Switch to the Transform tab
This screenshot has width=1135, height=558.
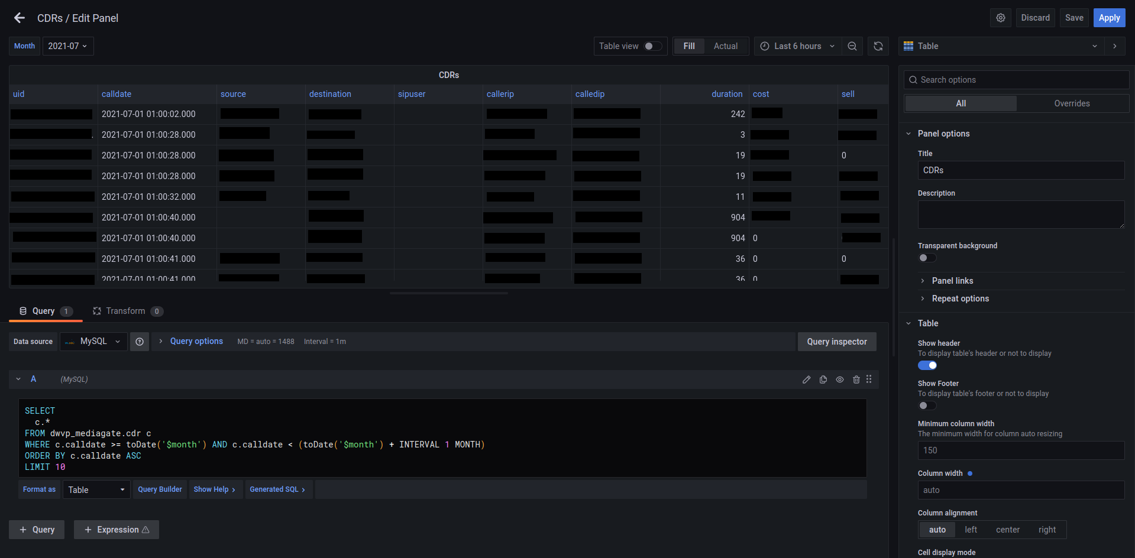pyautogui.click(x=128, y=311)
